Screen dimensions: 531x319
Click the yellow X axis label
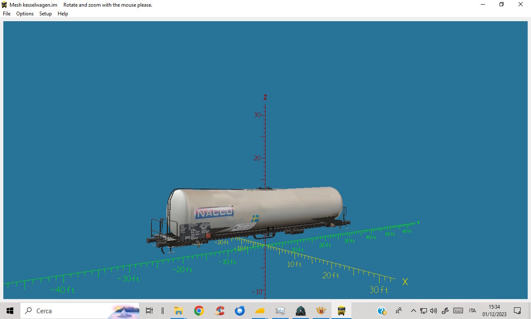pos(405,282)
